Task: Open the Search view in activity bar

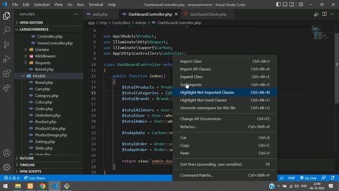Action: click(6, 30)
